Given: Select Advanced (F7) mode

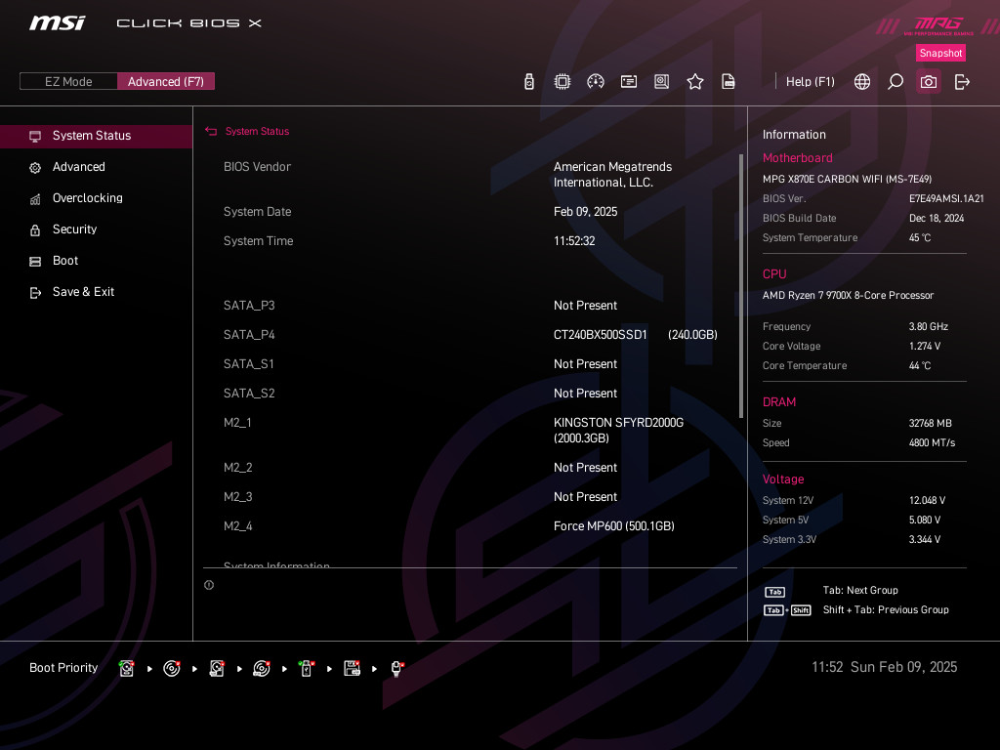Looking at the screenshot, I should point(166,82).
